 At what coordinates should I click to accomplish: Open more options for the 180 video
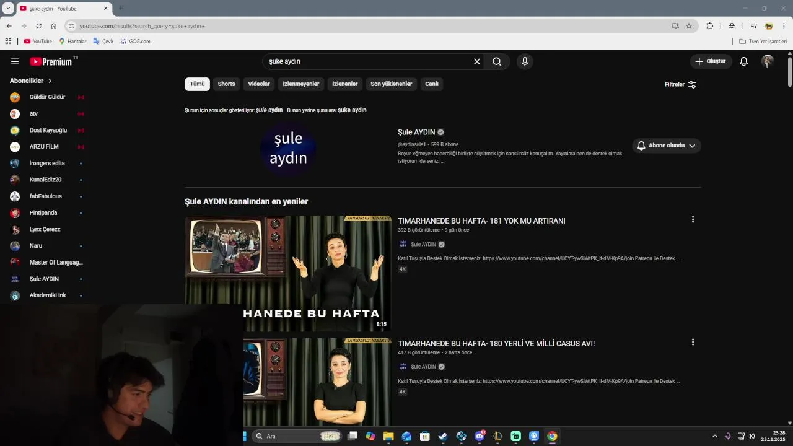pyautogui.click(x=693, y=342)
